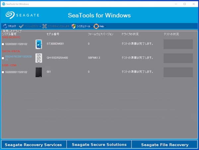The image size is (199, 150).
Task: Click test status bar for USB drive 001
Action: click(178, 72)
